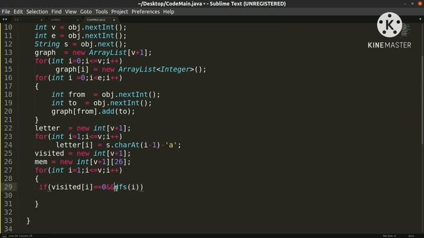Screen dimensions: 424x238
Task: Click line number 10 in gutter
Action: (x=8, y=27)
